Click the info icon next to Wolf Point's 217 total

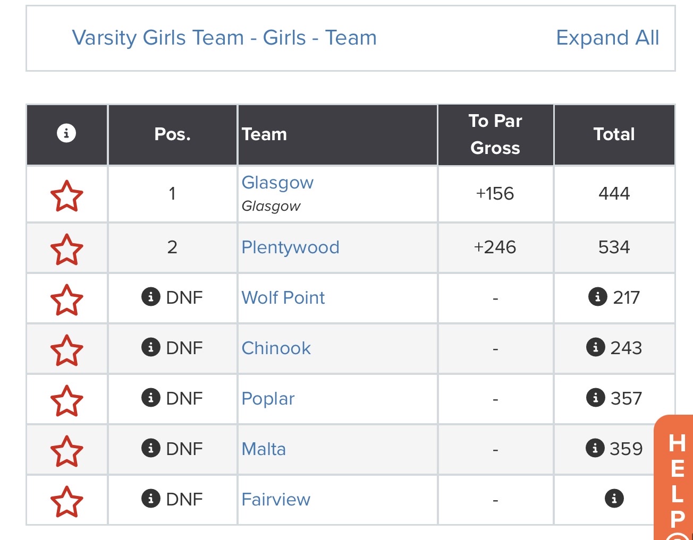(x=598, y=297)
